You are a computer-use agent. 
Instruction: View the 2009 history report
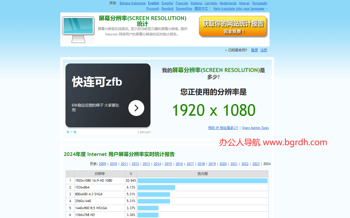(x=102, y=164)
